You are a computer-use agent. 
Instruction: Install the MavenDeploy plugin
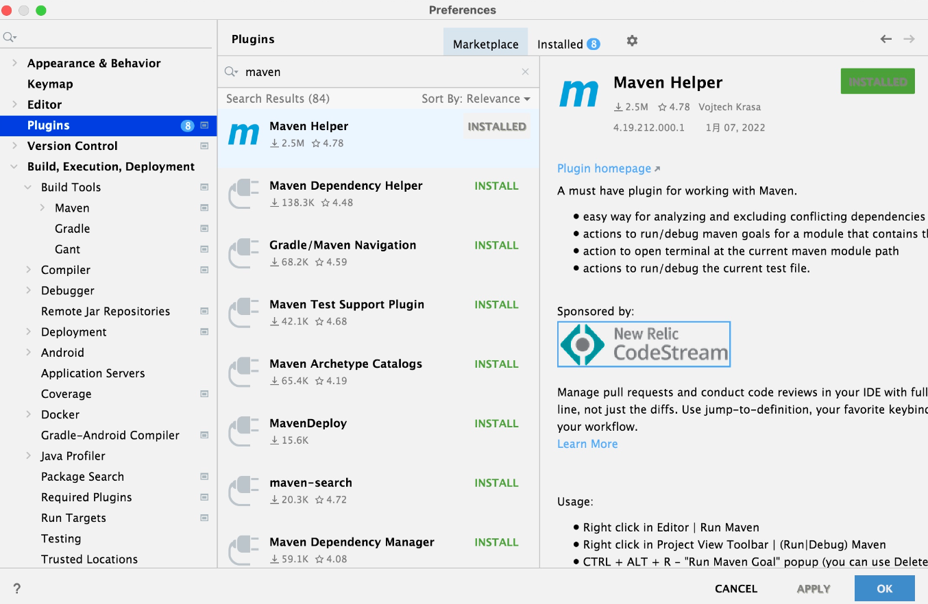click(x=496, y=423)
